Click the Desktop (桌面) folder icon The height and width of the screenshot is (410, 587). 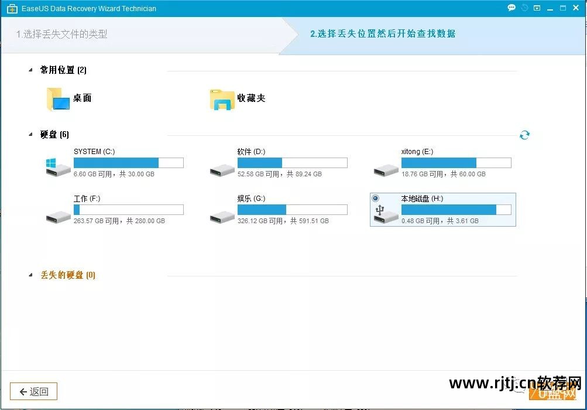point(57,99)
